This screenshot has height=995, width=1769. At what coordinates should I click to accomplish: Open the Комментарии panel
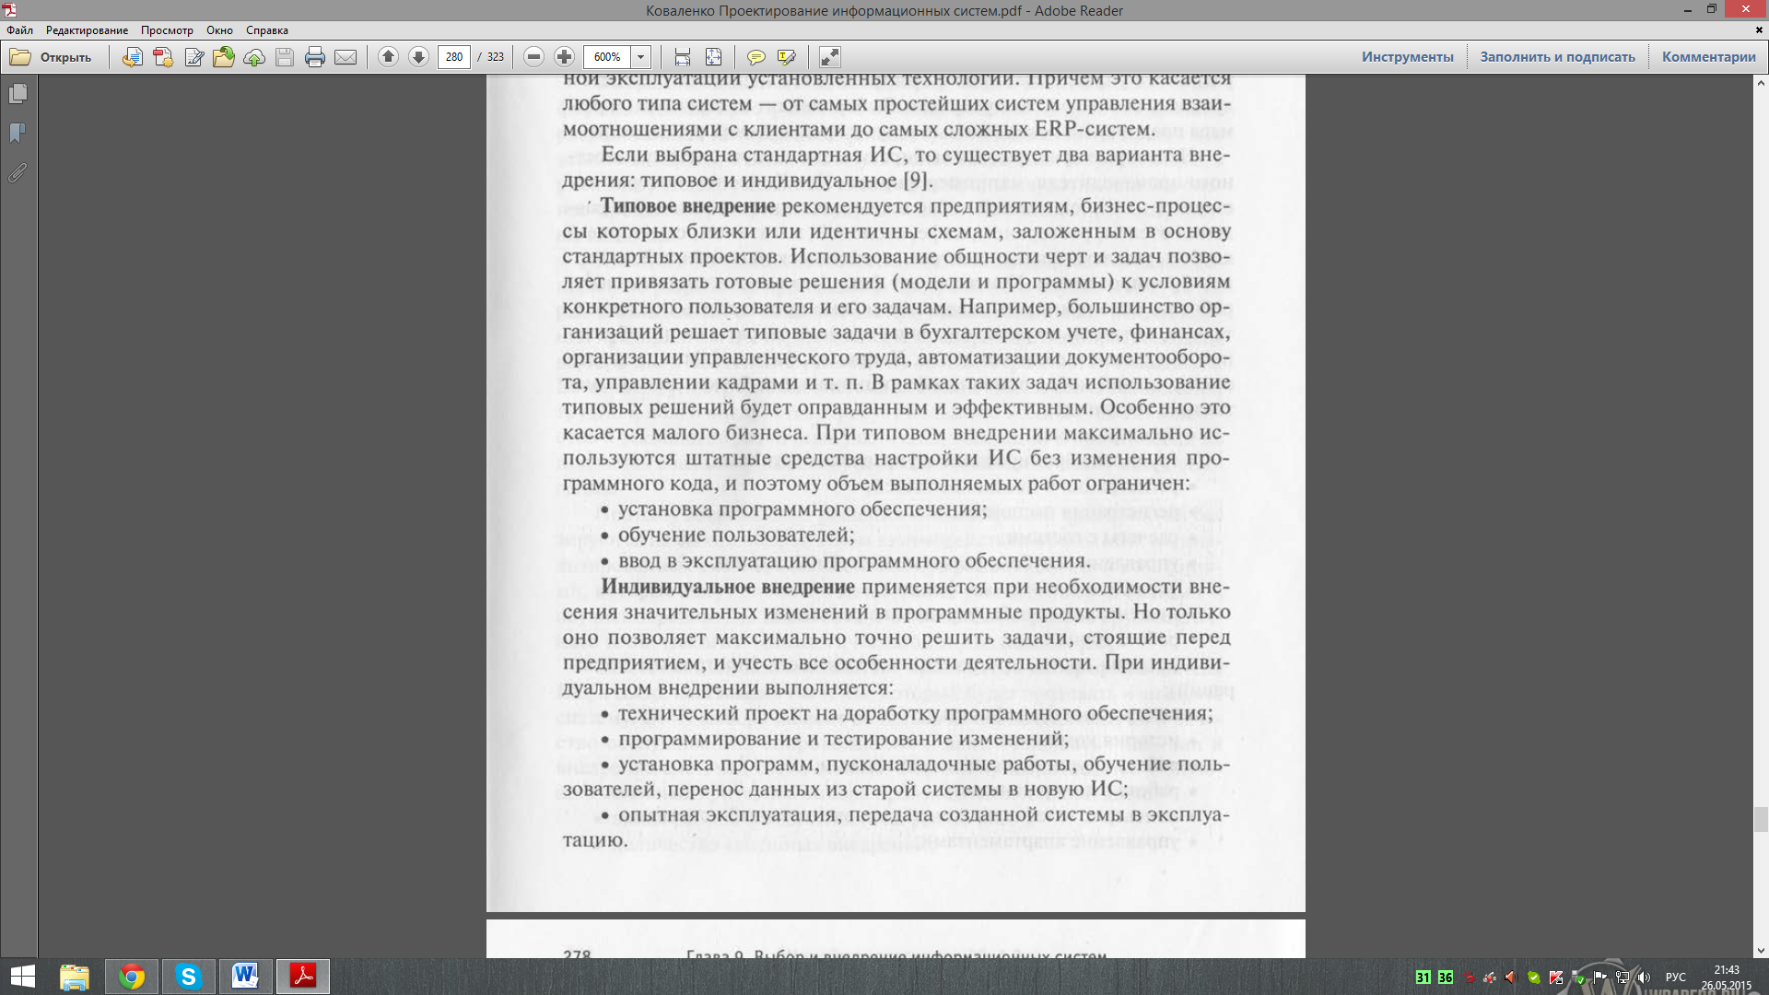coord(1708,57)
